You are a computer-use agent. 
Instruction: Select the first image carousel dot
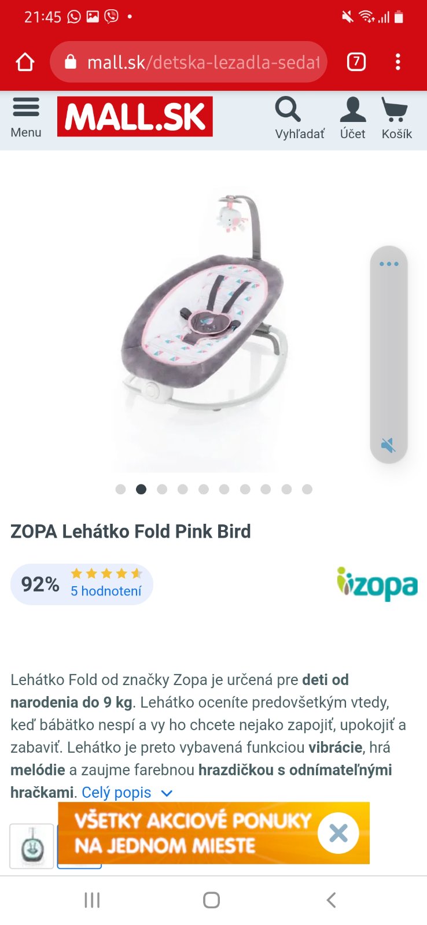click(x=120, y=489)
